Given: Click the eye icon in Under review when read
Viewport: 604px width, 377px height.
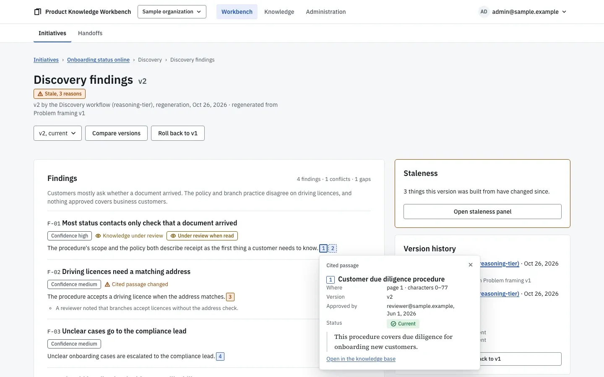Looking at the screenshot, I should [173, 236].
